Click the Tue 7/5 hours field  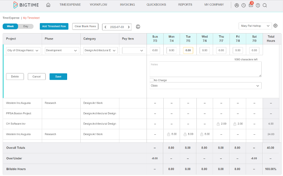tap(188, 50)
